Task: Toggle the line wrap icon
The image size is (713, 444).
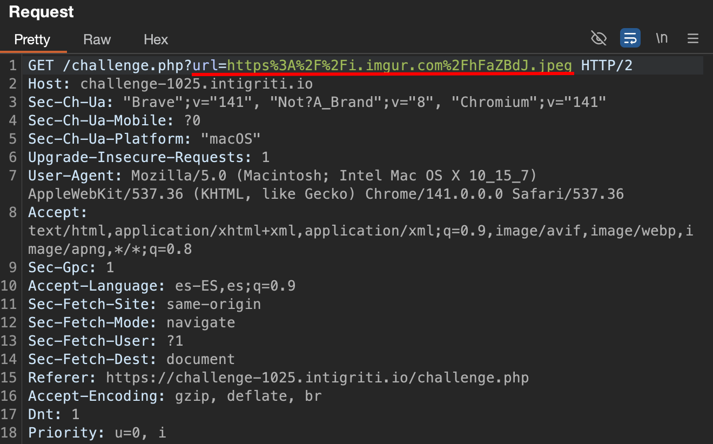Action: point(630,38)
